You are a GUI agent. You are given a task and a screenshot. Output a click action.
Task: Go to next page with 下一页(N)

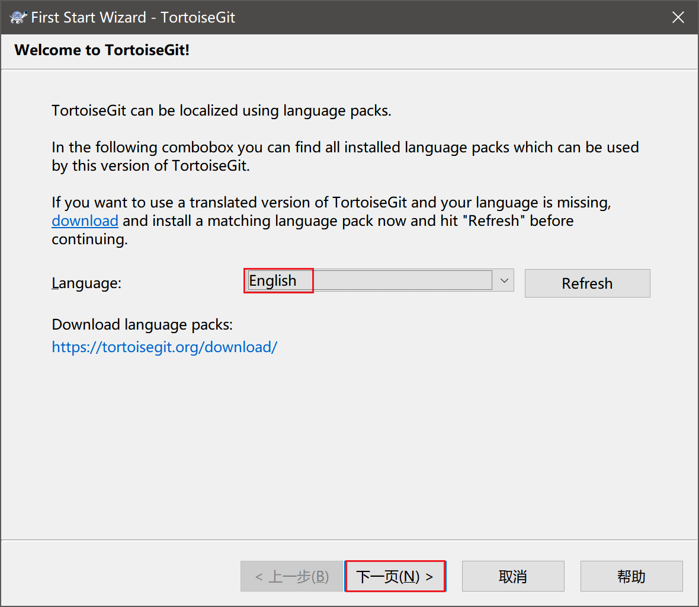coord(395,576)
